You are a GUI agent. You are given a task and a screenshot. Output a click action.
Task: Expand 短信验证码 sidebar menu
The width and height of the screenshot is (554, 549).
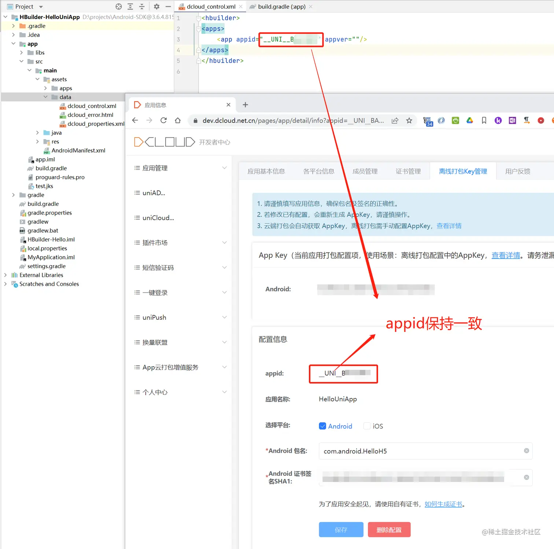[x=180, y=267]
